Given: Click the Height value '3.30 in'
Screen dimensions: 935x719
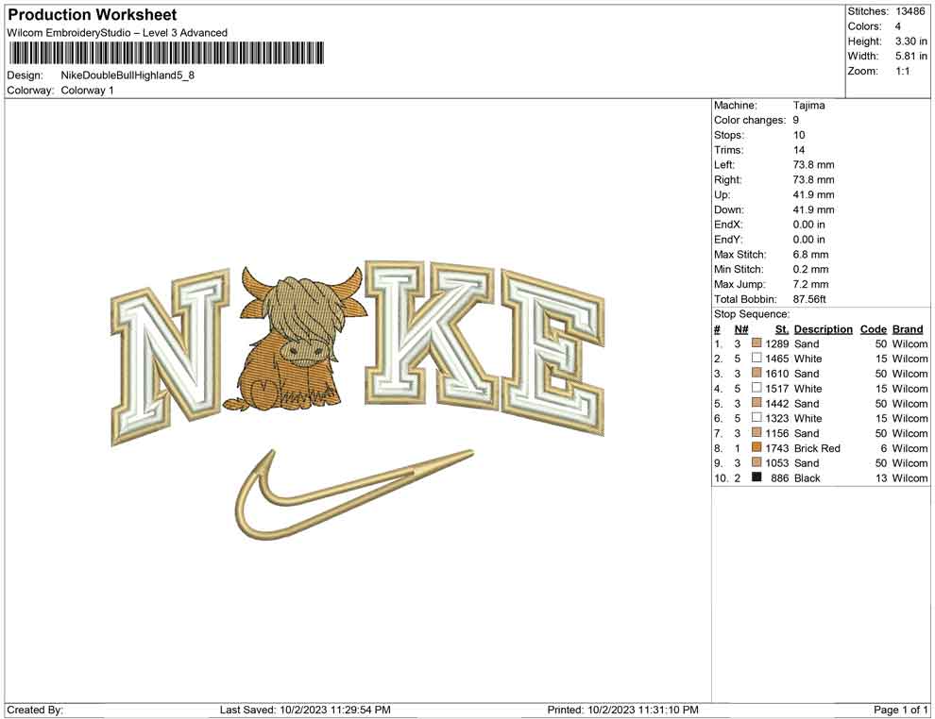Looking at the screenshot, I should (x=910, y=42).
